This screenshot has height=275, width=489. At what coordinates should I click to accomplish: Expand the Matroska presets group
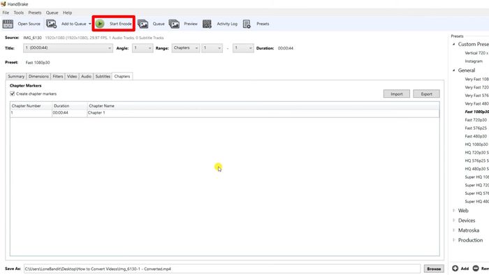click(454, 230)
